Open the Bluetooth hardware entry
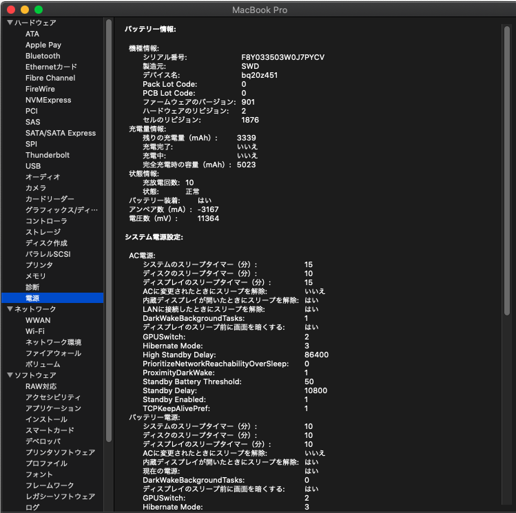This screenshot has height=513, width=516. [x=43, y=56]
